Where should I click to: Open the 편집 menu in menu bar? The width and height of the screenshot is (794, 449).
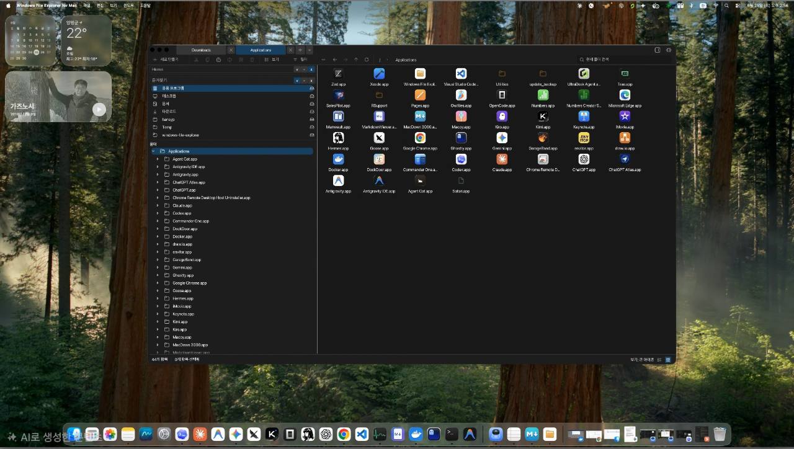100,5
